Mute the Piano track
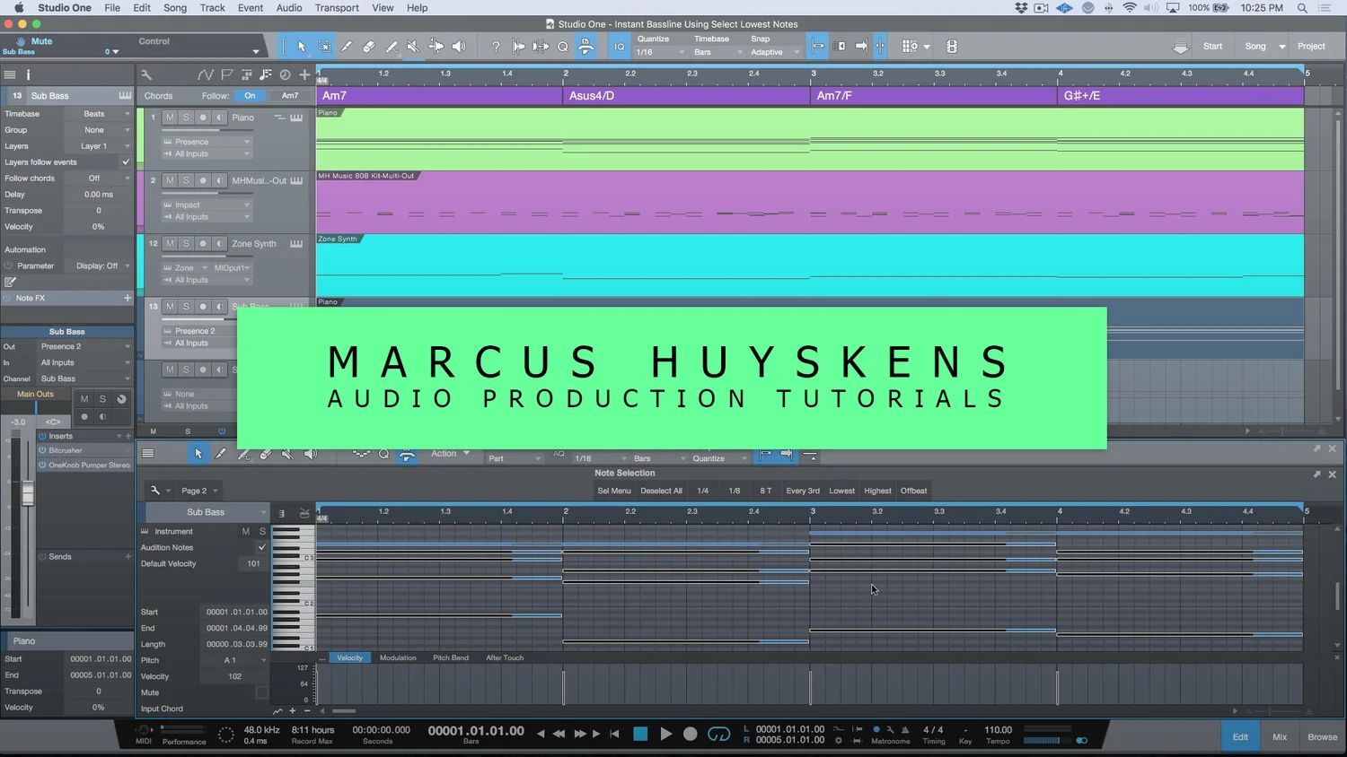This screenshot has height=757, width=1347. 170,117
